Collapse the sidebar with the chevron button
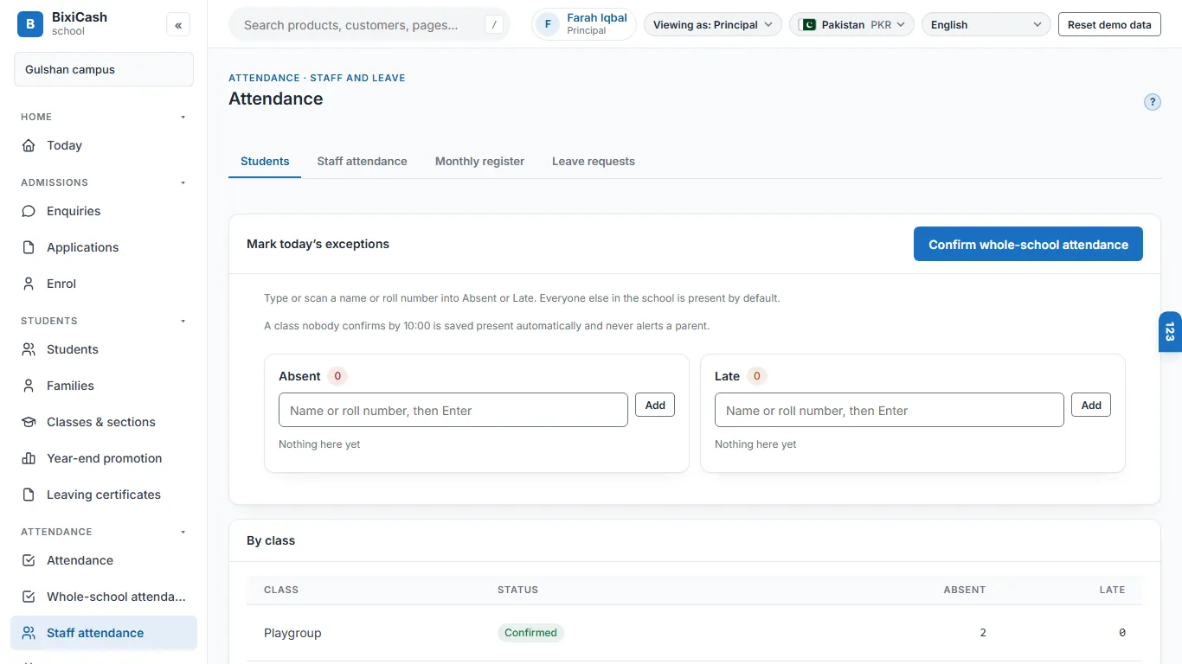Viewport: 1182px width, 664px height. [x=178, y=25]
